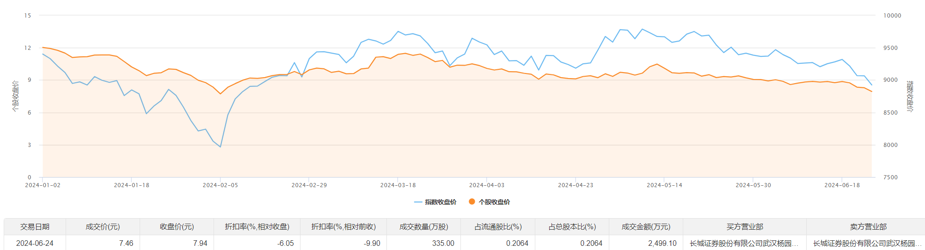Select the 成交数量(万股) column header

pos(424,226)
